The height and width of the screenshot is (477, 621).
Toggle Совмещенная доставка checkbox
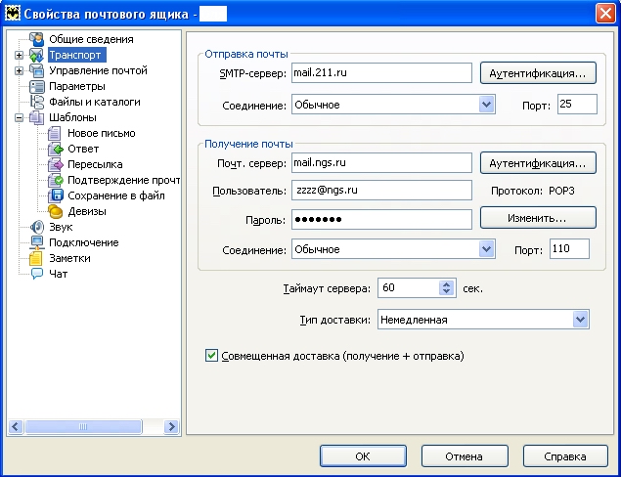click(x=211, y=356)
